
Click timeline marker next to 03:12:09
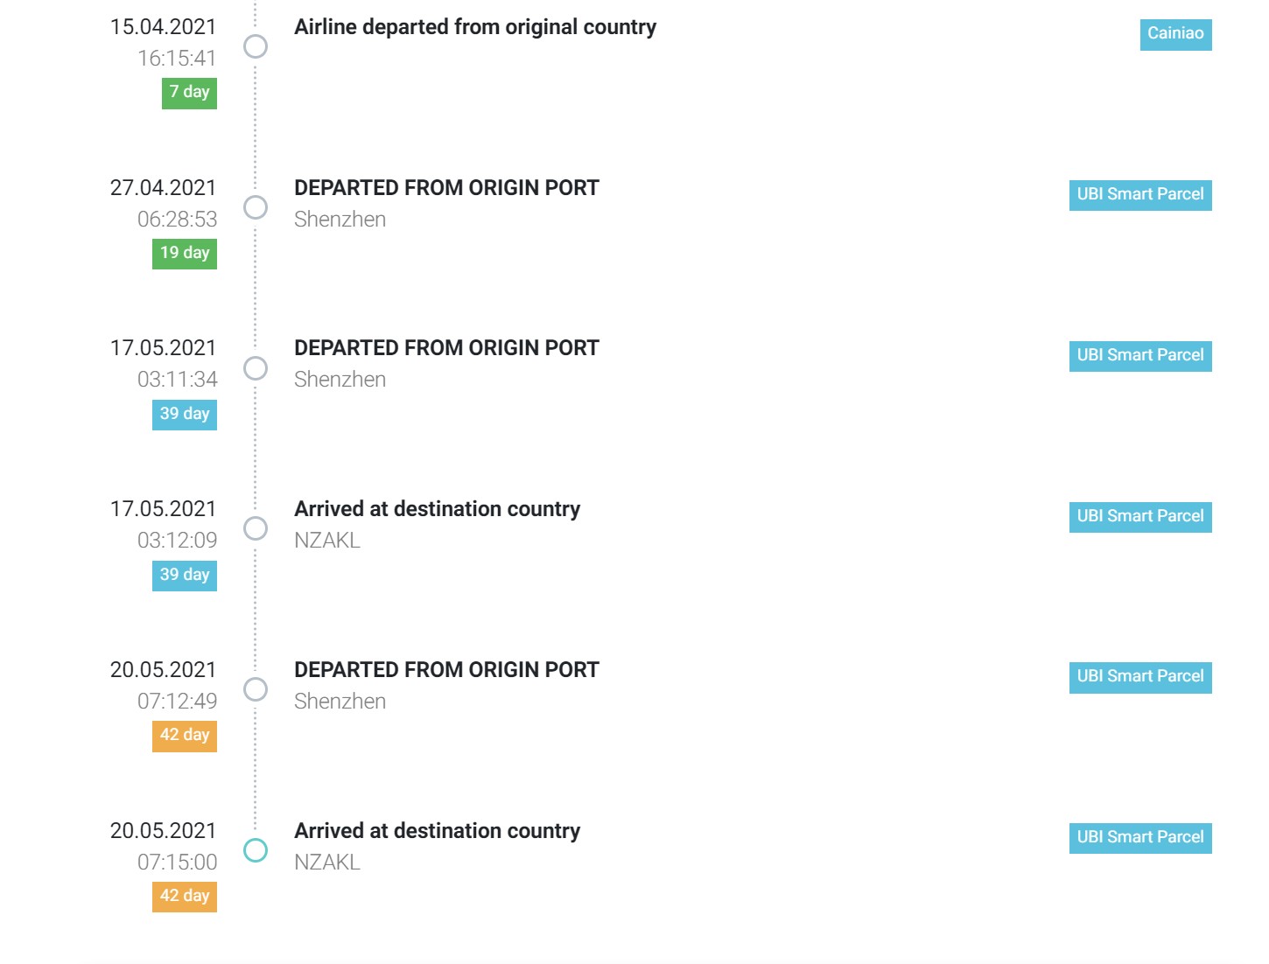(256, 528)
